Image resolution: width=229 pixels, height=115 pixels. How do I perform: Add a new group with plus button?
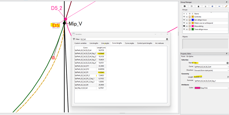point(212,6)
